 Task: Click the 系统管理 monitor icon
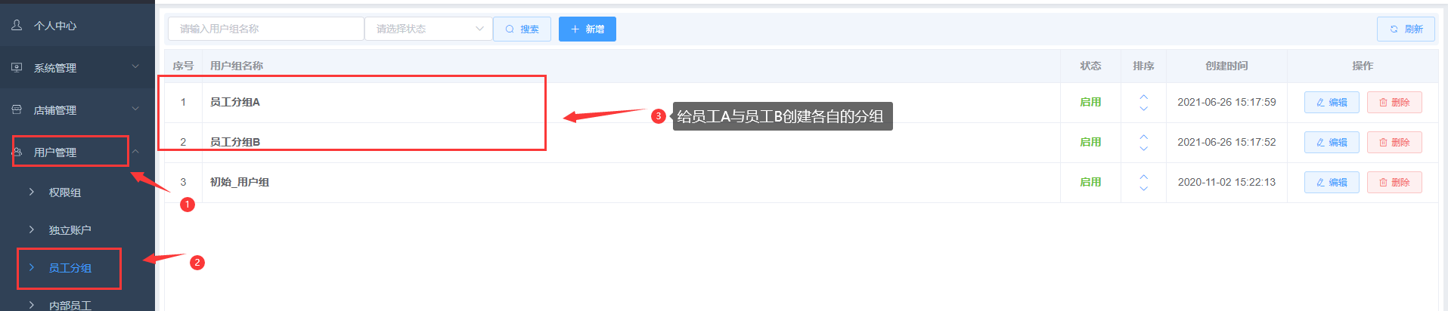17,67
